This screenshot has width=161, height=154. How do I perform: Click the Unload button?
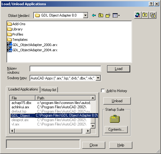[117, 101]
